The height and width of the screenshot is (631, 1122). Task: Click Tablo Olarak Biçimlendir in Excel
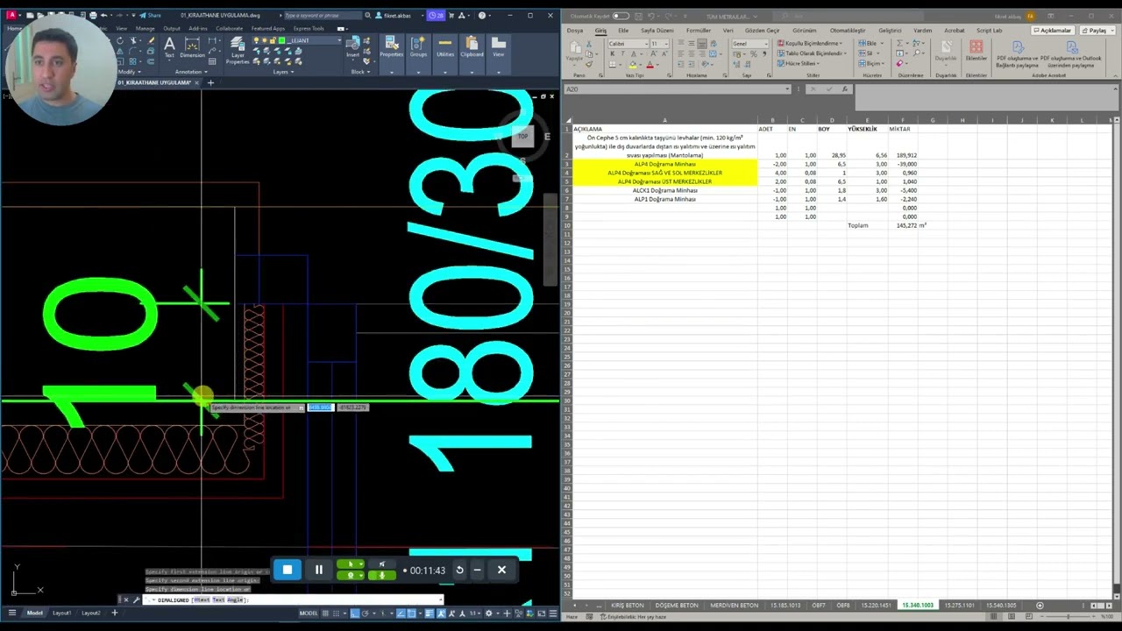[811, 53]
